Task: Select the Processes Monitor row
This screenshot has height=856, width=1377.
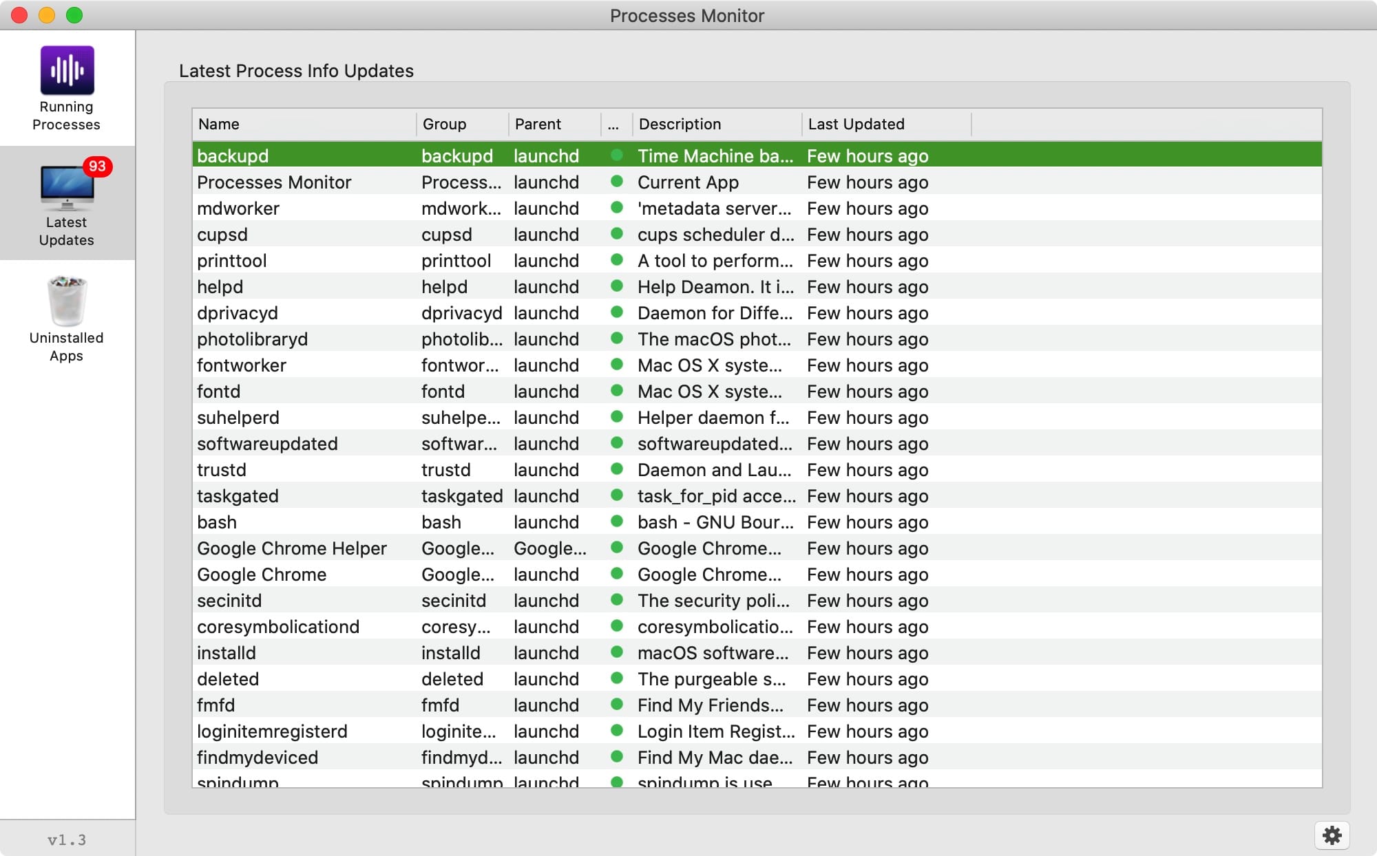Action: click(757, 182)
